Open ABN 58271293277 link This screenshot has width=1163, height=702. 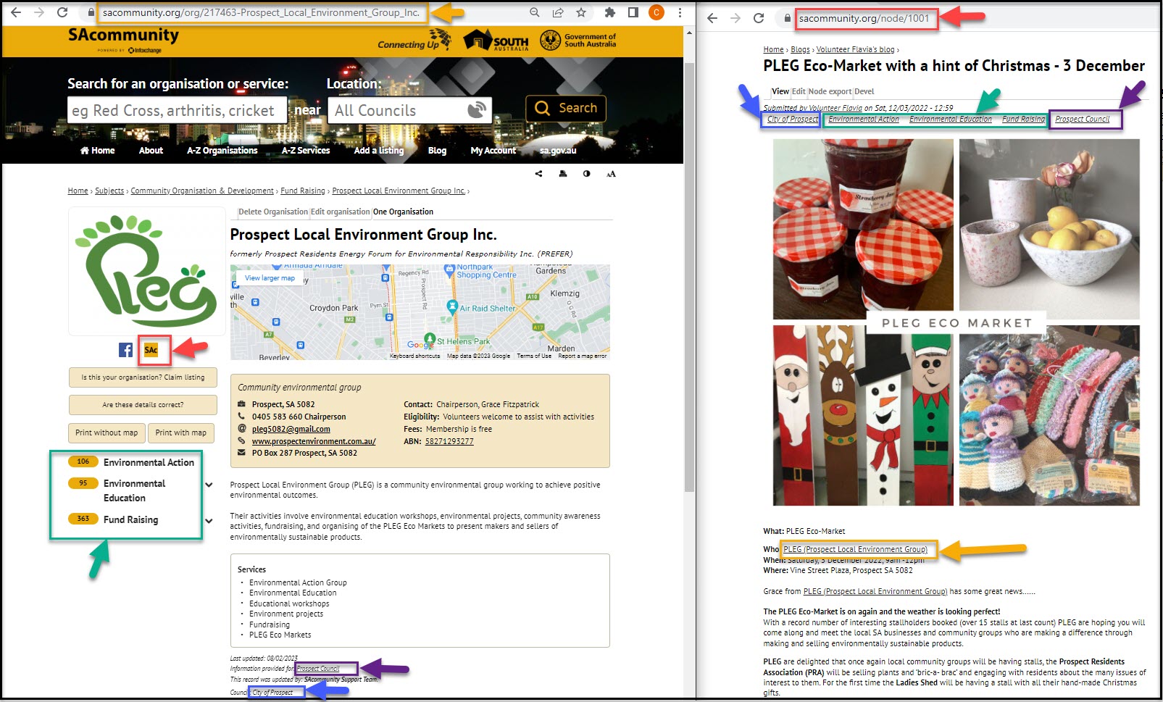449,441
